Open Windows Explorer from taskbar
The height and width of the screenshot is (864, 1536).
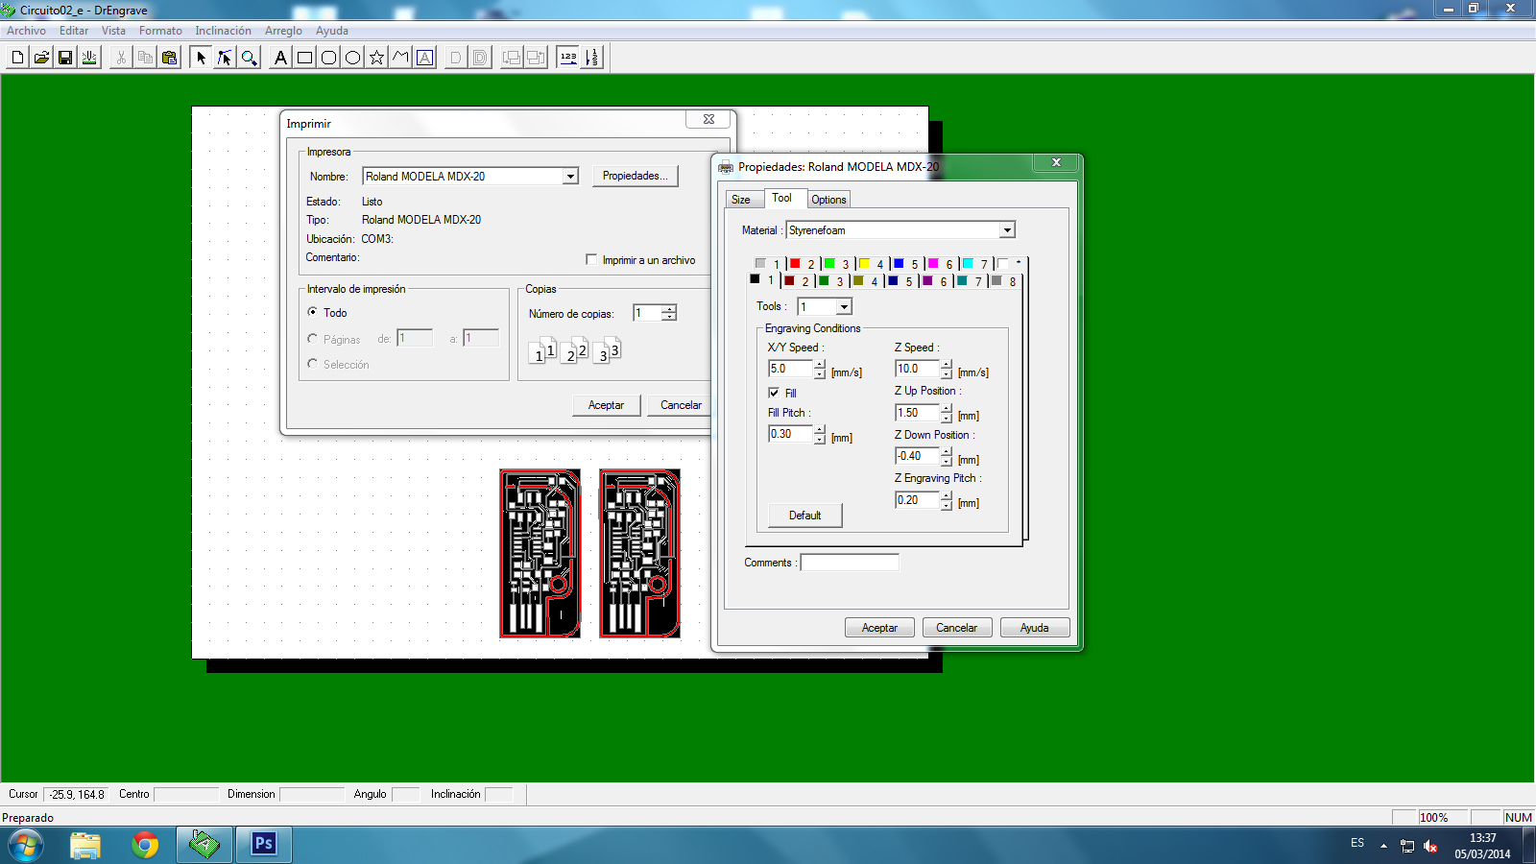[85, 845]
